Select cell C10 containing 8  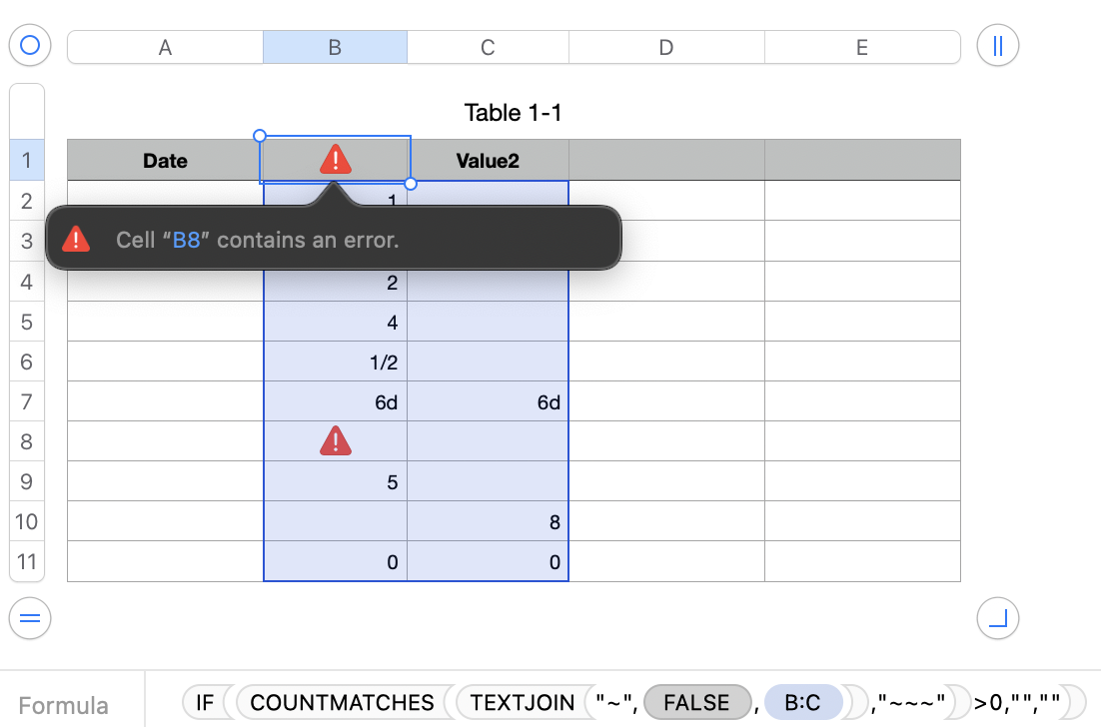[488, 521]
